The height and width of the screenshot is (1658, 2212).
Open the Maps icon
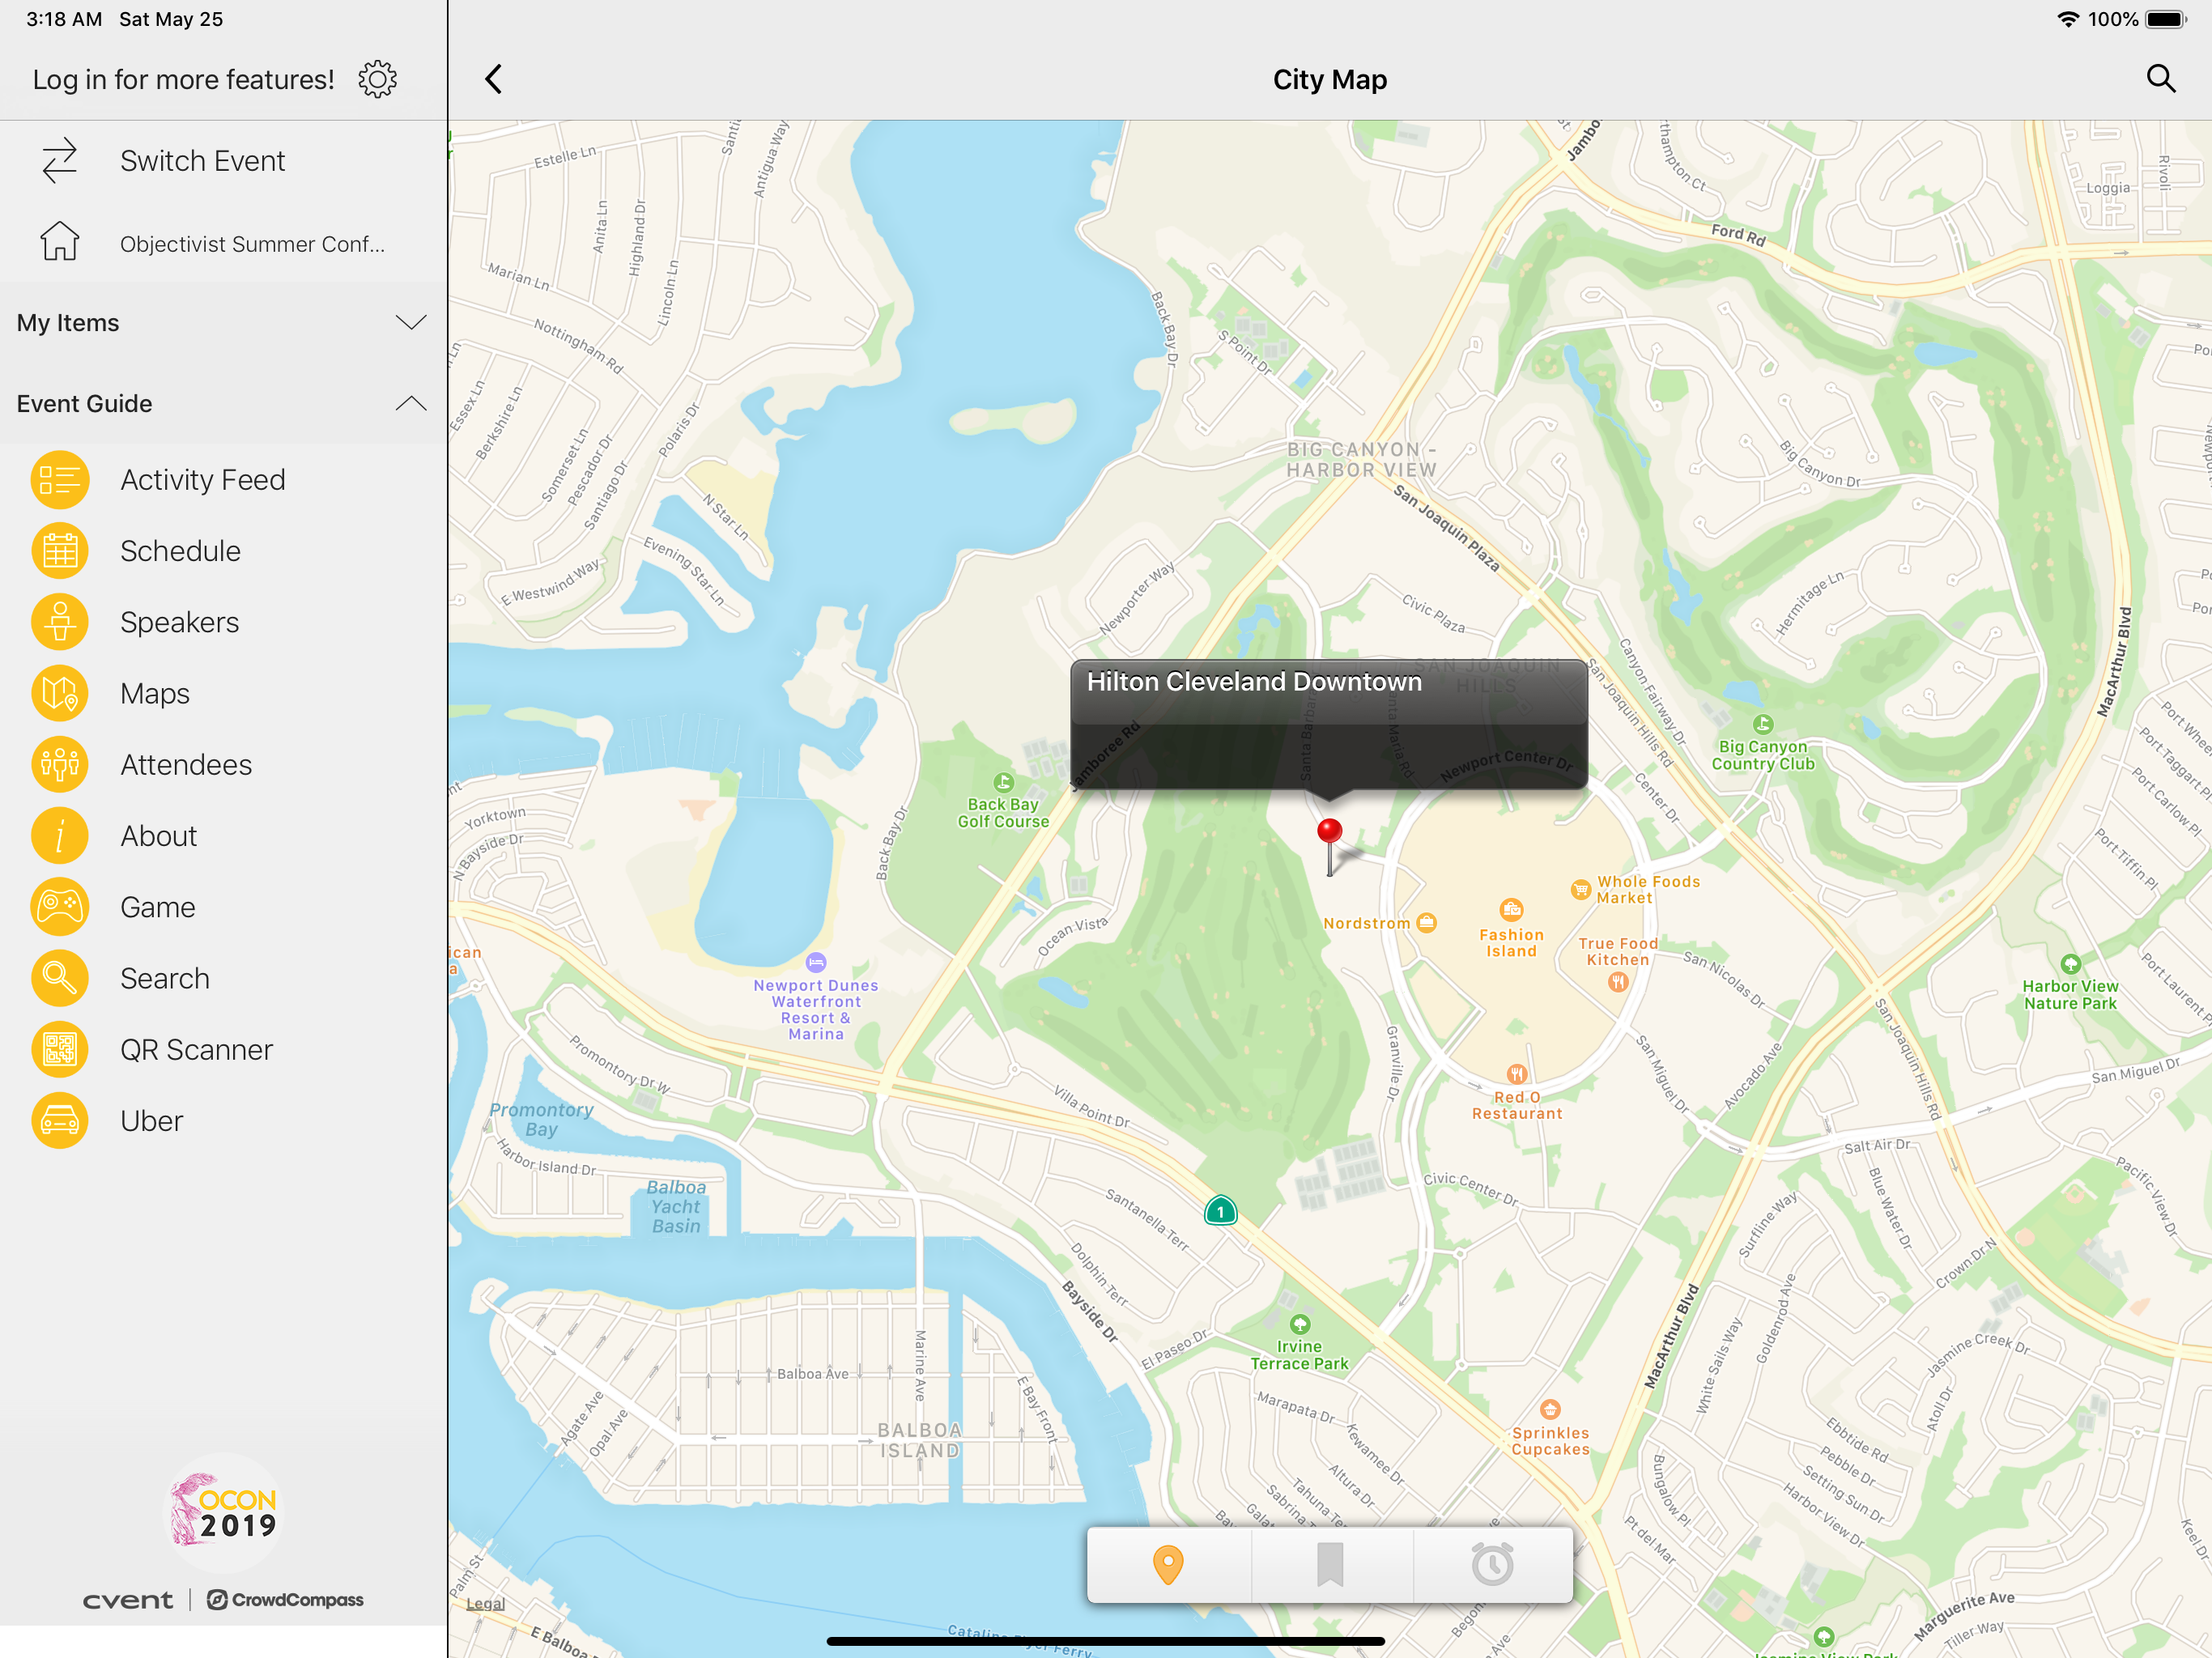click(60, 693)
